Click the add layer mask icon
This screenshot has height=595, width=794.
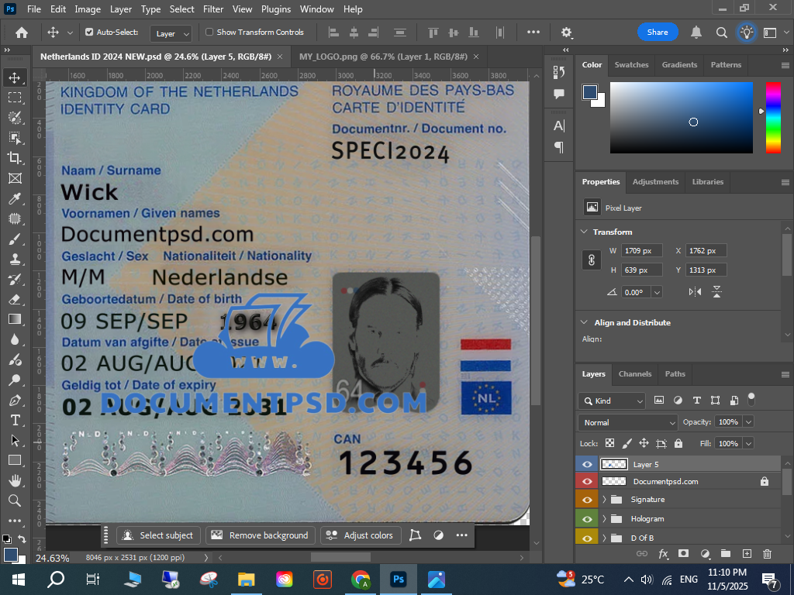click(683, 554)
